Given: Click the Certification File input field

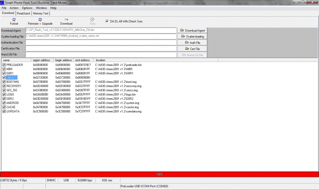Looking at the screenshot, I should click(x=101, y=48).
